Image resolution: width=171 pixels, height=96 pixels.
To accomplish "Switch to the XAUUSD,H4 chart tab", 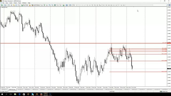I will [65, 90].
